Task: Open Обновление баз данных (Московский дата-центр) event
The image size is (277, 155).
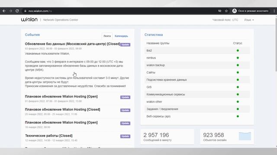Action: pos(72,44)
